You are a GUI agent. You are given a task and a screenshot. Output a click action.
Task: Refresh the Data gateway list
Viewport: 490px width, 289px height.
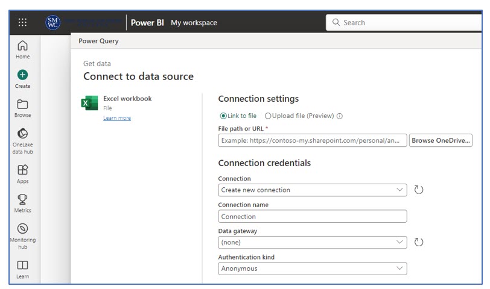click(418, 242)
